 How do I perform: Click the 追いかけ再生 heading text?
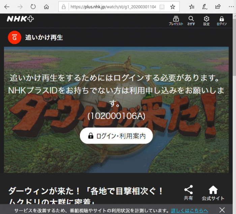click(44, 37)
